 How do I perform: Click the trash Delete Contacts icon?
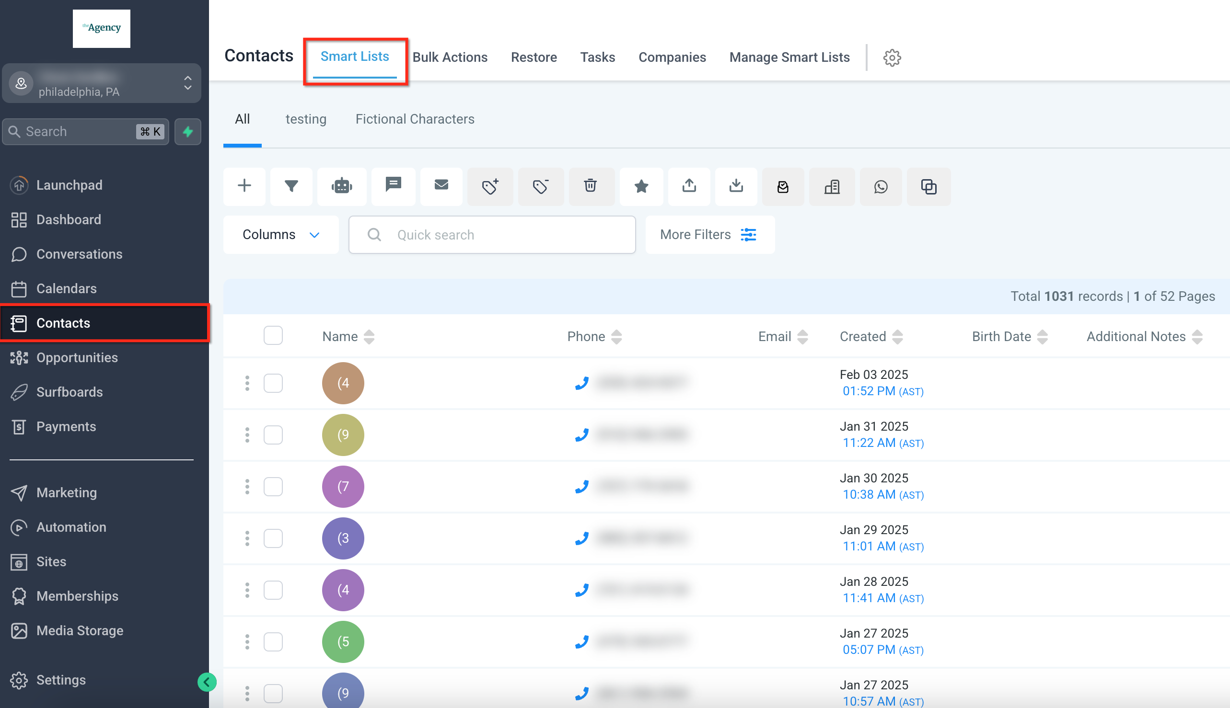point(590,186)
